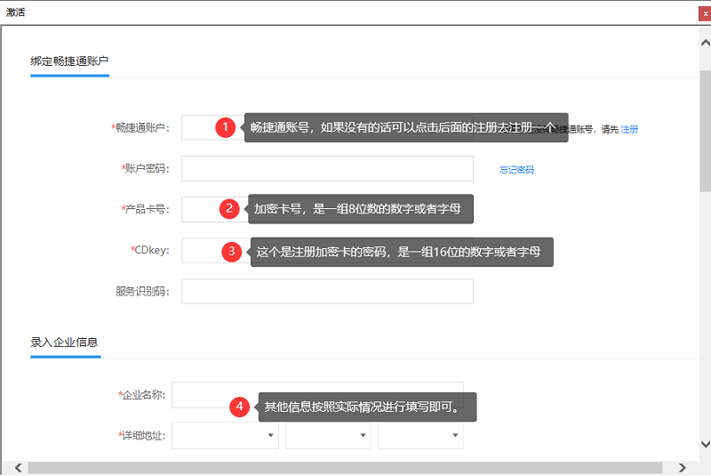Click the 详细地址 label text
This screenshot has width=711, height=476.
tap(142, 436)
